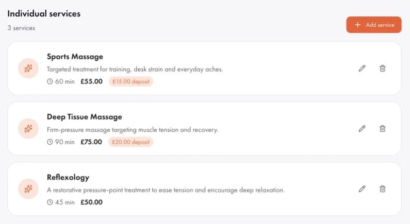Click the trash icon for Reflexology
410x224 pixels.
[382, 189]
